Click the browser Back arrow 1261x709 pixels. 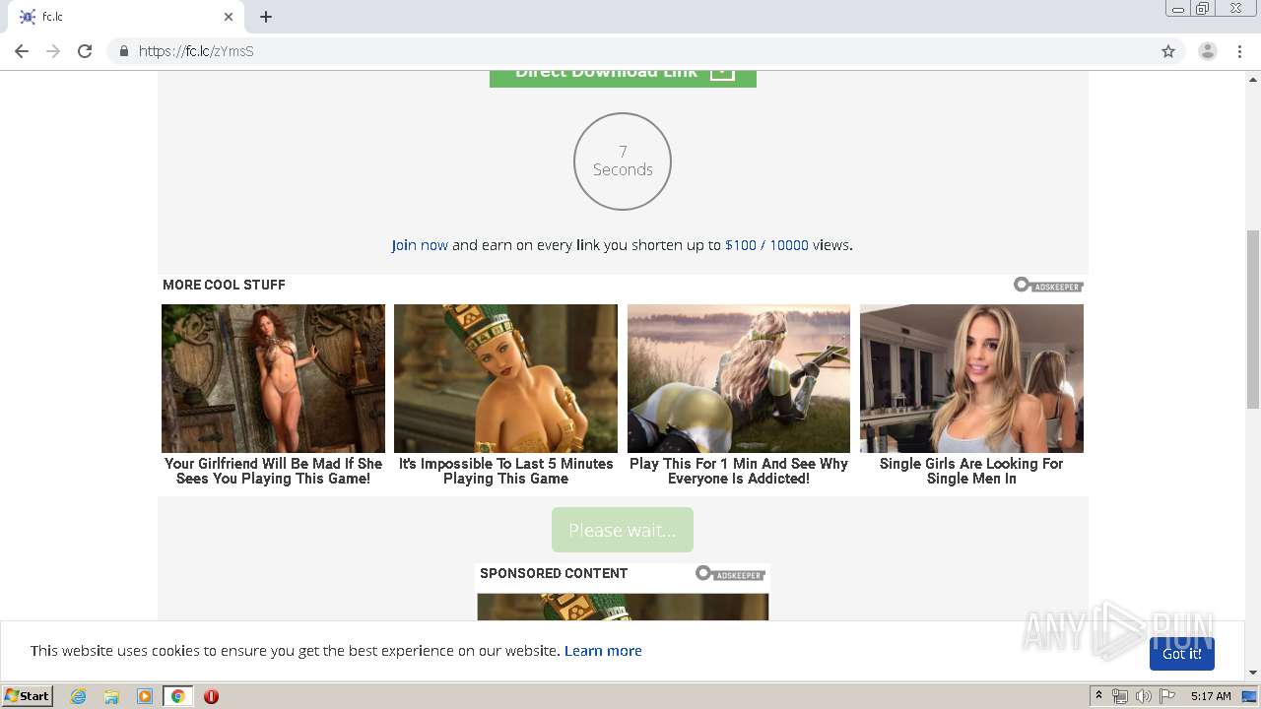coord(22,51)
